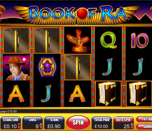This screenshot has height=131, width=152.
Task: Select the Book of Ra symbol on reel five
Action: pos(139,94)
